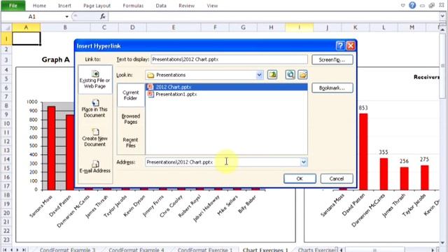This screenshot has width=448, height=252.
Task: Open the CondFormat Example 3 sheet tab
Action: (67, 250)
